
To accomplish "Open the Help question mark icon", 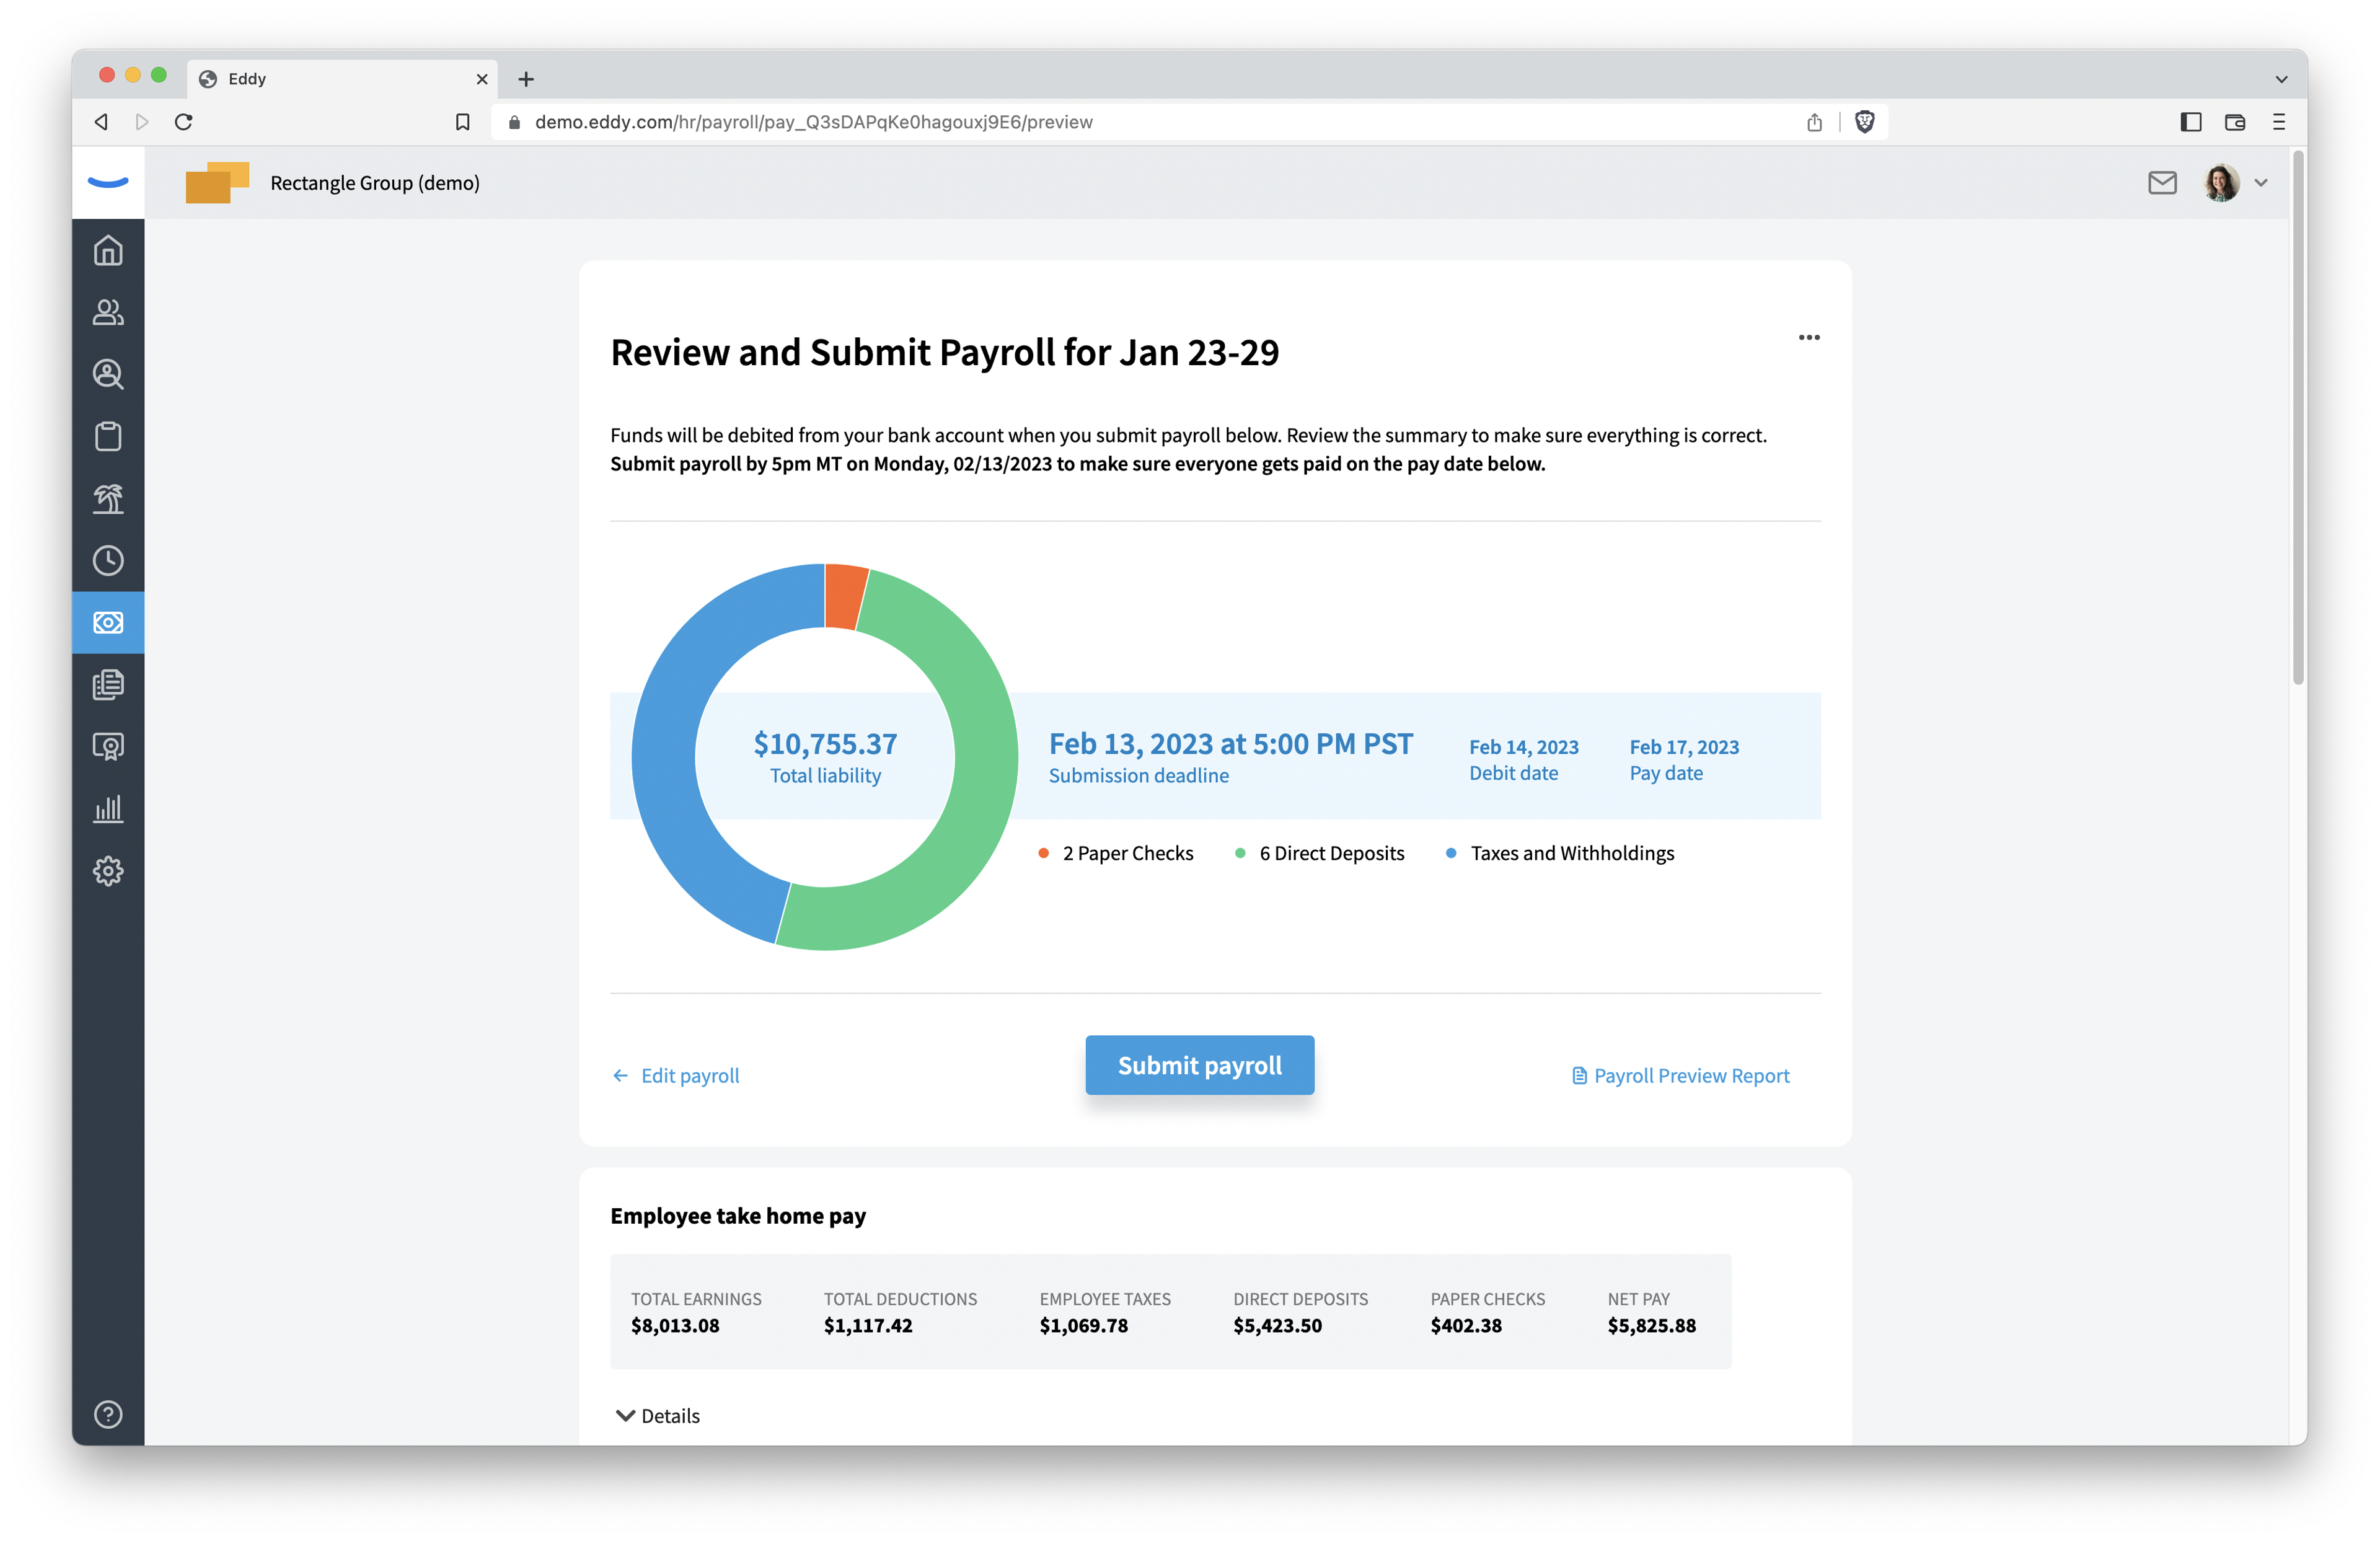I will tap(108, 1414).
